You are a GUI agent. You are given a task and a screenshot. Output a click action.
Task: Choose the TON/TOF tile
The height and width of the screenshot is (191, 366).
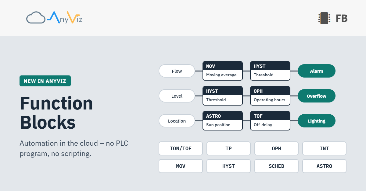pyautogui.click(x=181, y=148)
